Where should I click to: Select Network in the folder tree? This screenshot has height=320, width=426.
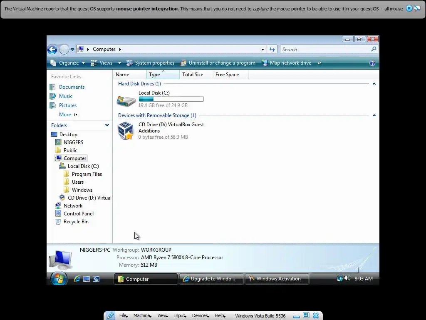pyautogui.click(x=73, y=206)
